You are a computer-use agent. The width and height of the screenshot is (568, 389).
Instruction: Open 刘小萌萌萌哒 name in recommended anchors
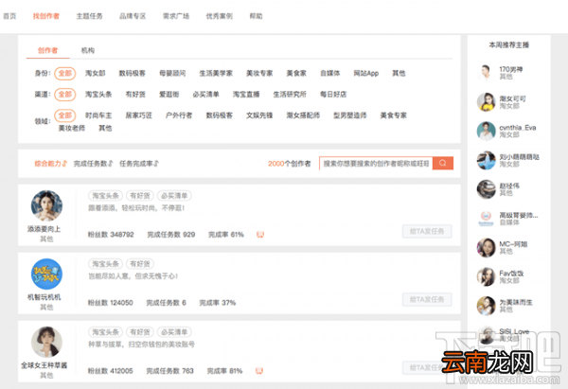click(x=520, y=157)
